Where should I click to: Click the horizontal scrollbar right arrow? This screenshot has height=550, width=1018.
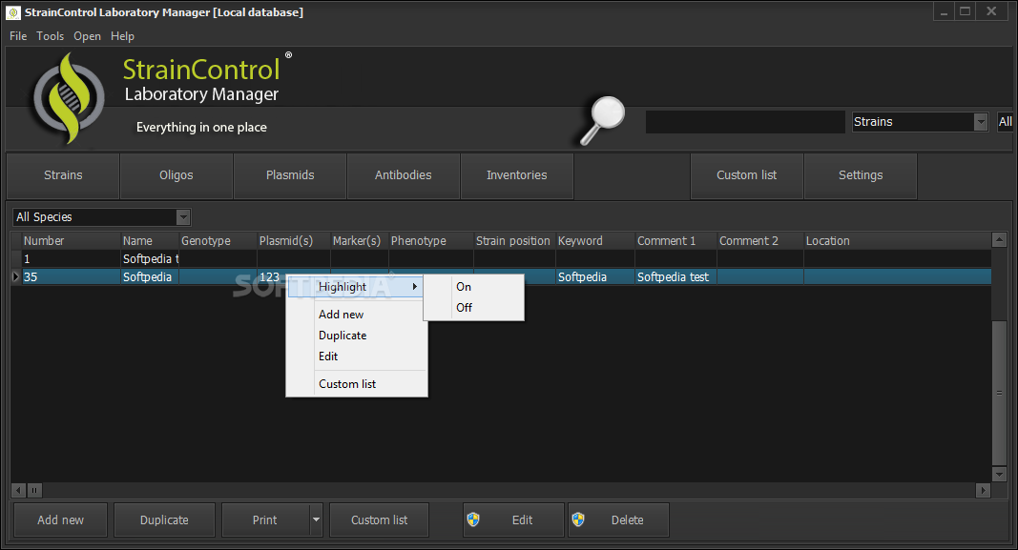[x=983, y=490]
